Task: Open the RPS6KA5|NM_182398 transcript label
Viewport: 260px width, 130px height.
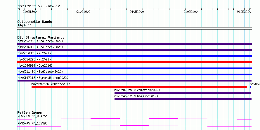Action: pyautogui.click(x=32, y=123)
